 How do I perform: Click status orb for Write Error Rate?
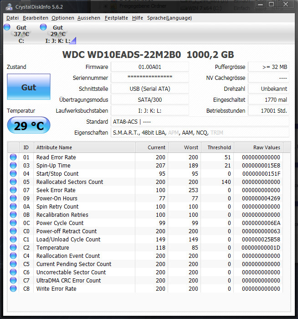tap(13, 288)
